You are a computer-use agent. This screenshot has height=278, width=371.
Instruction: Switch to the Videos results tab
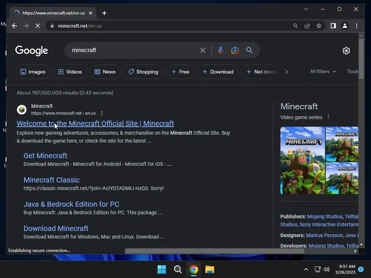(70, 72)
